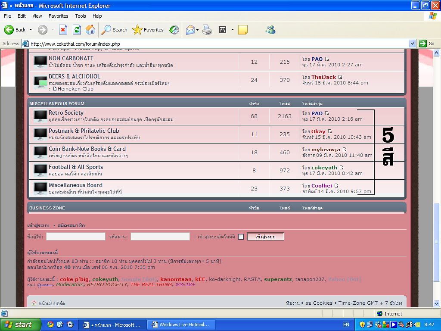Viewport: 441px width, 331px height.
Task: Click the page scrollbar down arrow
Action: (x=437, y=303)
